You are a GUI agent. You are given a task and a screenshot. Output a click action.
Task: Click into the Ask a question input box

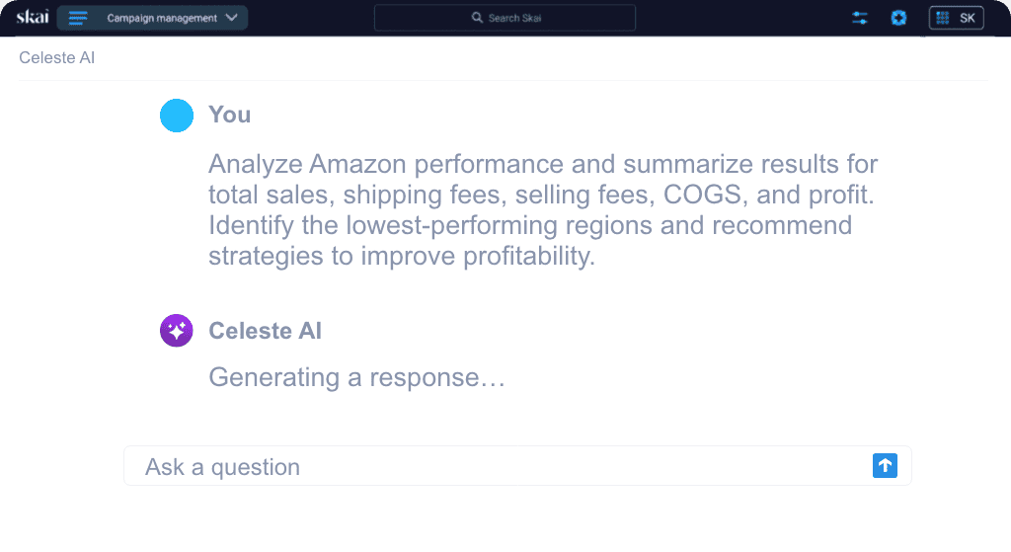(517, 465)
